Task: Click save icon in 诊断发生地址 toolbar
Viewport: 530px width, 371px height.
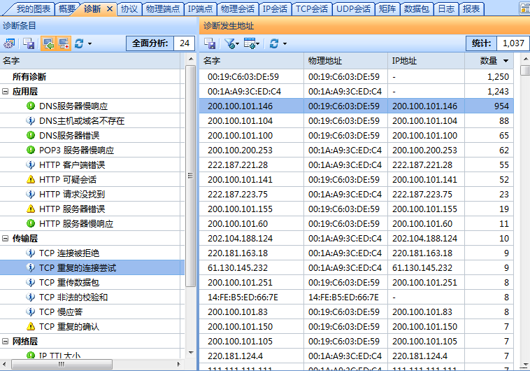Action: point(210,43)
